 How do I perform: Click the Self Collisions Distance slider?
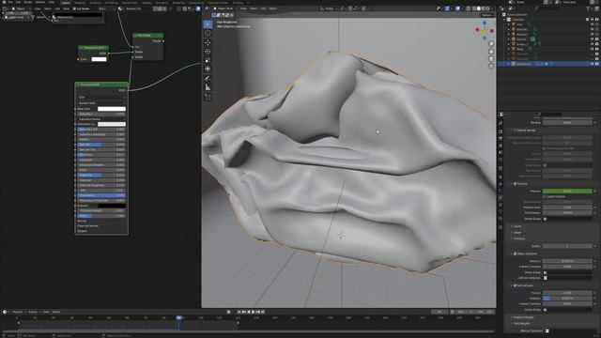tap(567, 299)
